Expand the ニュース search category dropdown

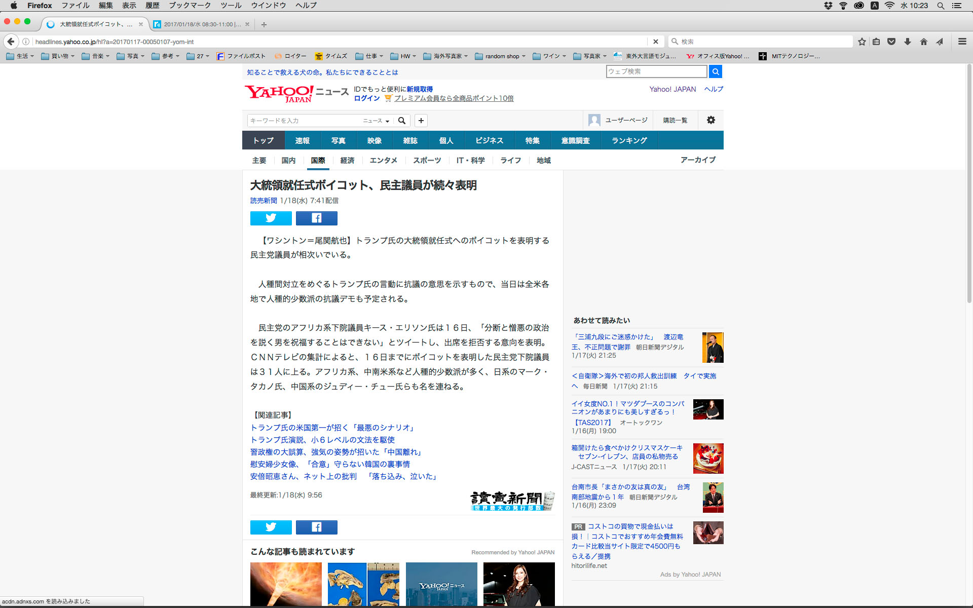(x=376, y=121)
